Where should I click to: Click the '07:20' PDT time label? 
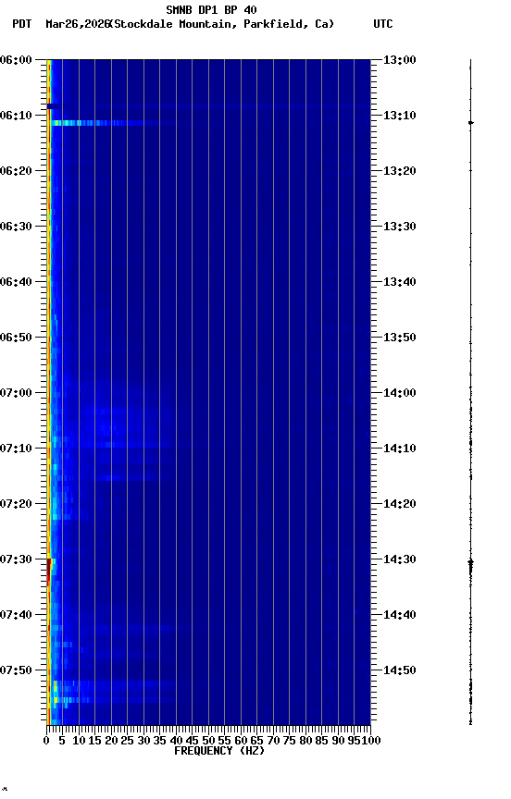pos(16,504)
